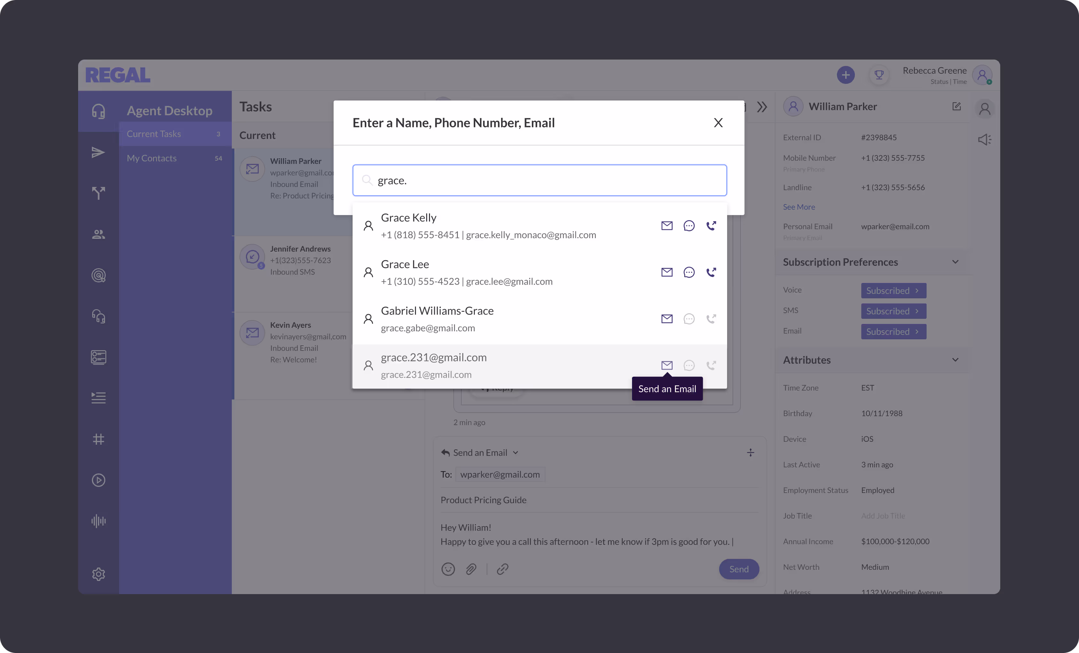Image resolution: width=1079 pixels, height=653 pixels.
Task: Click the email icon for Grace Kelly
Action: [x=667, y=225]
